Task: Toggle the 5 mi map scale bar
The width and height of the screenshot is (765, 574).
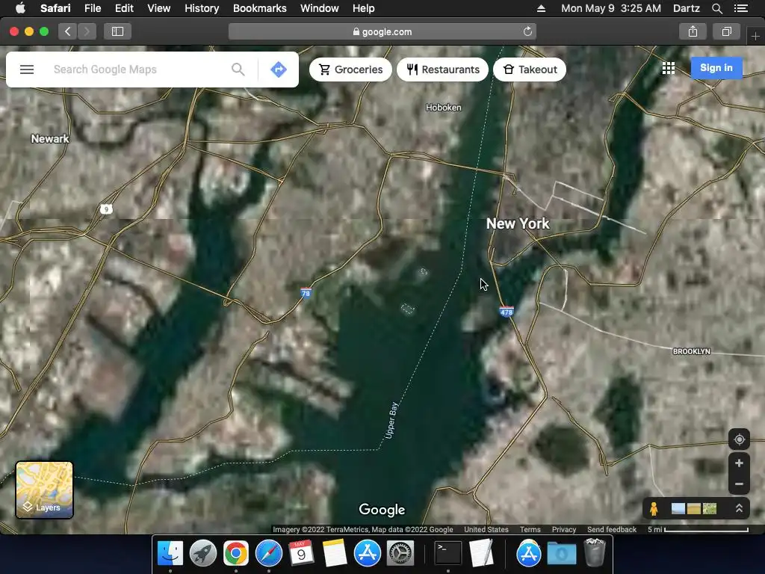Action: pos(698,530)
